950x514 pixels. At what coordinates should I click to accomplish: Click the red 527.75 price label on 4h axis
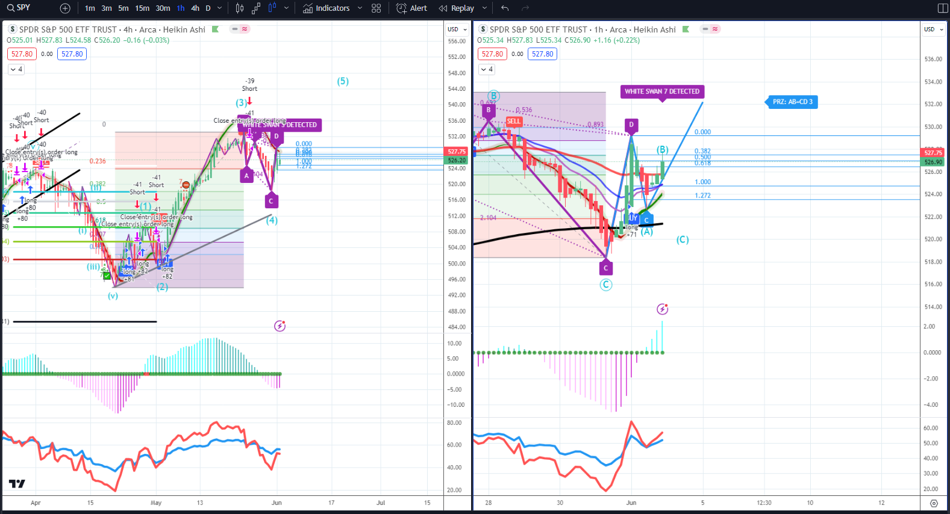[457, 152]
